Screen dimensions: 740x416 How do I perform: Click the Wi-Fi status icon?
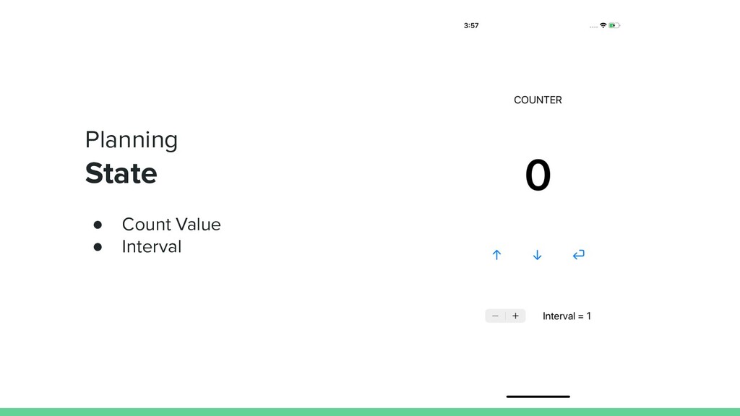603,25
